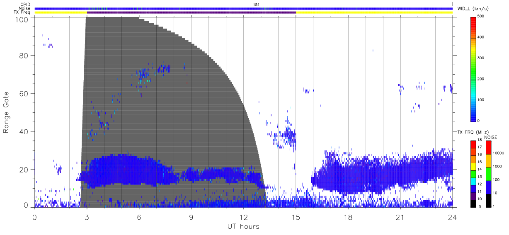
Task: Click the 400 label on width colorbar
Action: (x=481, y=37)
